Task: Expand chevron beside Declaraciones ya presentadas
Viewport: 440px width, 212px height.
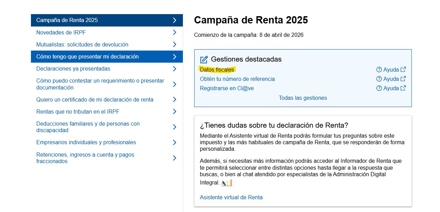Action: [175, 68]
